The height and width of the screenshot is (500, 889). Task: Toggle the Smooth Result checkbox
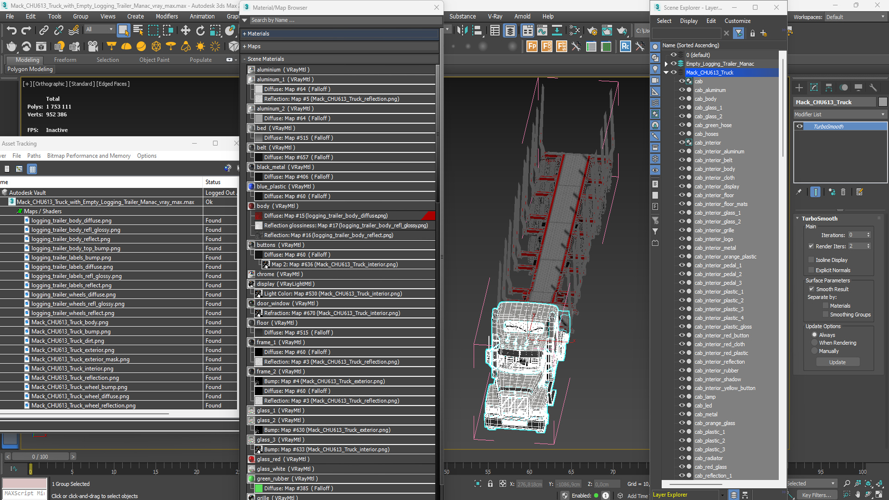point(811,289)
